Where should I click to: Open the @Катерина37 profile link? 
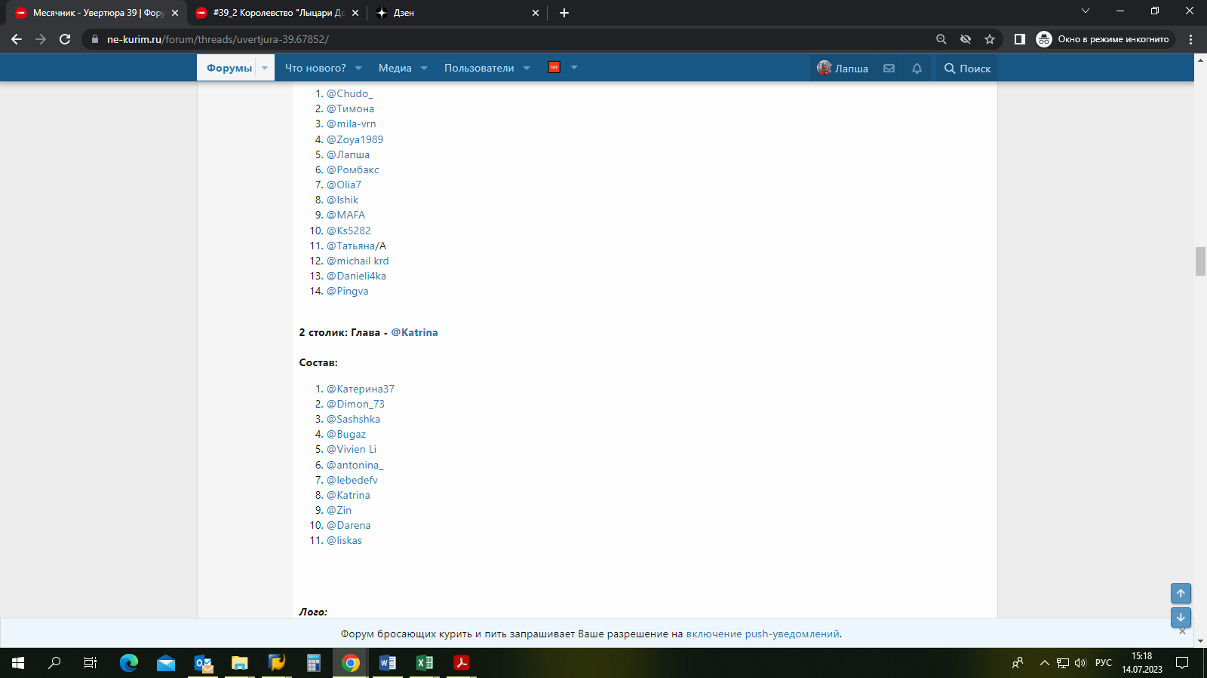[361, 389]
